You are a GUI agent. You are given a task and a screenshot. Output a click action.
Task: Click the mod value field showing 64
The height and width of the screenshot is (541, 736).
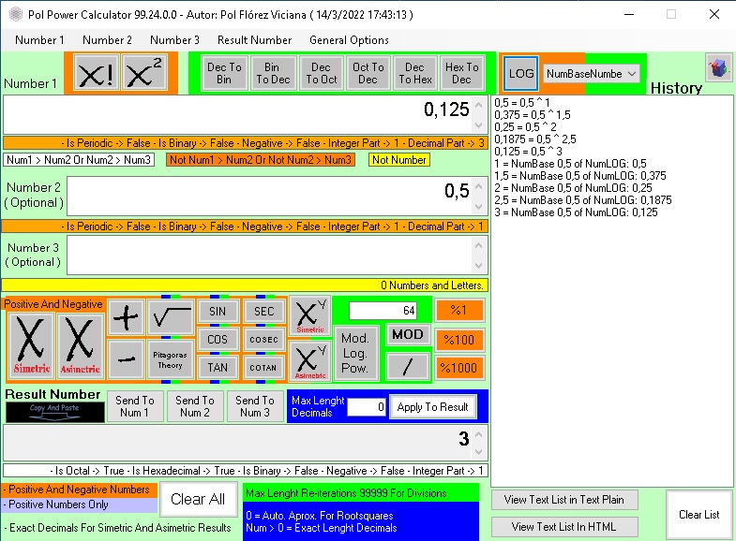click(x=383, y=311)
